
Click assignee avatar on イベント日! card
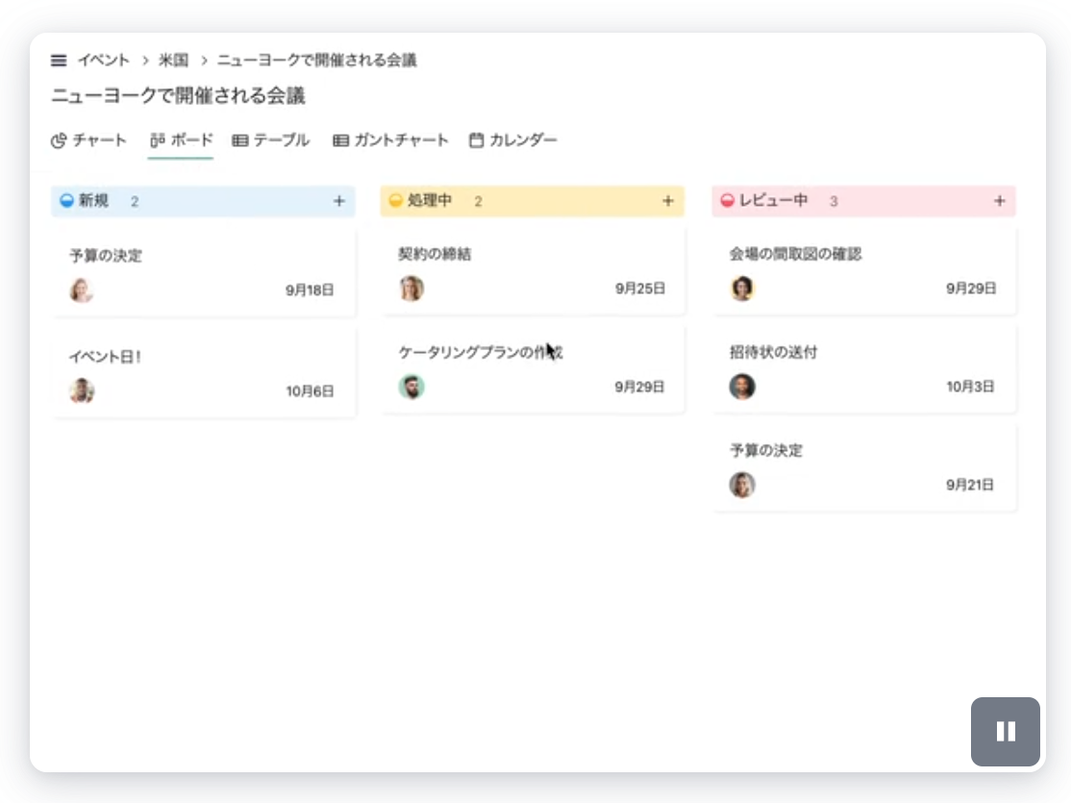coord(82,390)
